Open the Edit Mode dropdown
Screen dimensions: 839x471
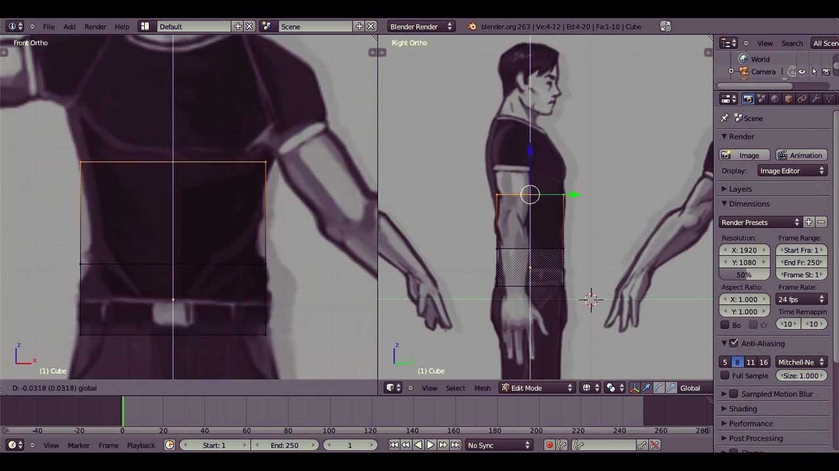(537, 388)
